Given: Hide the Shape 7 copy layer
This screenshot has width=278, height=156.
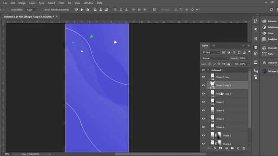Looking at the screenshot, I should 203,77.
